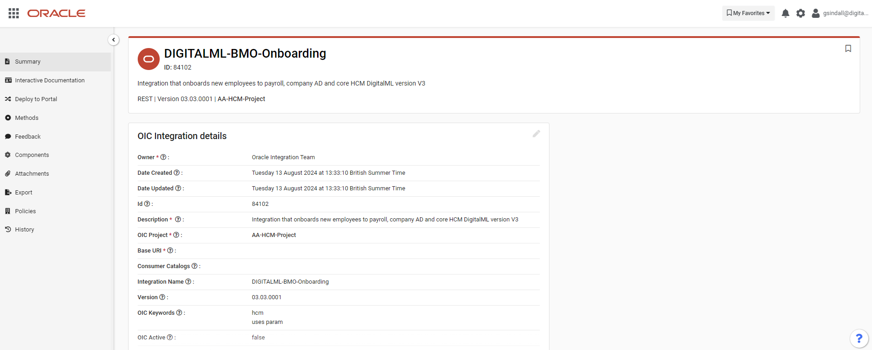Show help for Integration Name field

tap(188, 282)
